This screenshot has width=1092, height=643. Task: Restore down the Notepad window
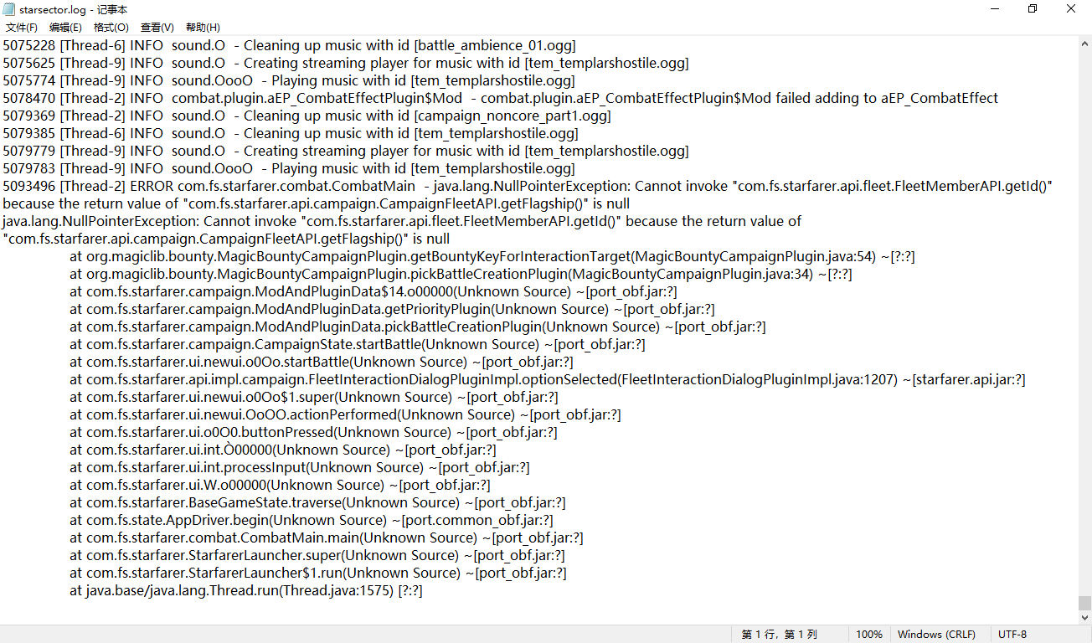1033,9
